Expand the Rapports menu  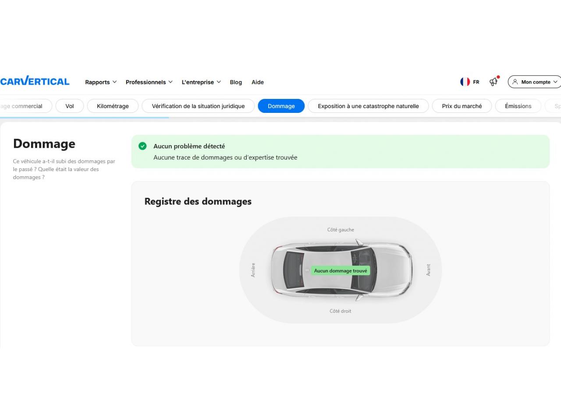click(x=101, y=82)
